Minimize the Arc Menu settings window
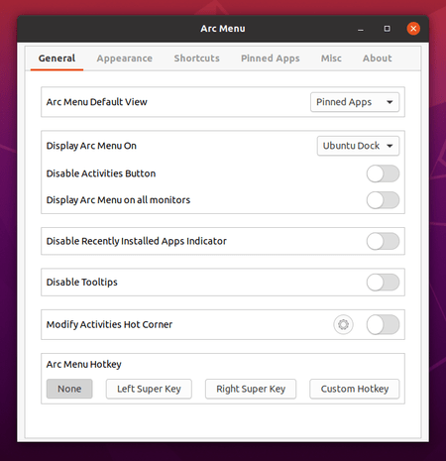 pyautogui.click(x=361, y=29)
